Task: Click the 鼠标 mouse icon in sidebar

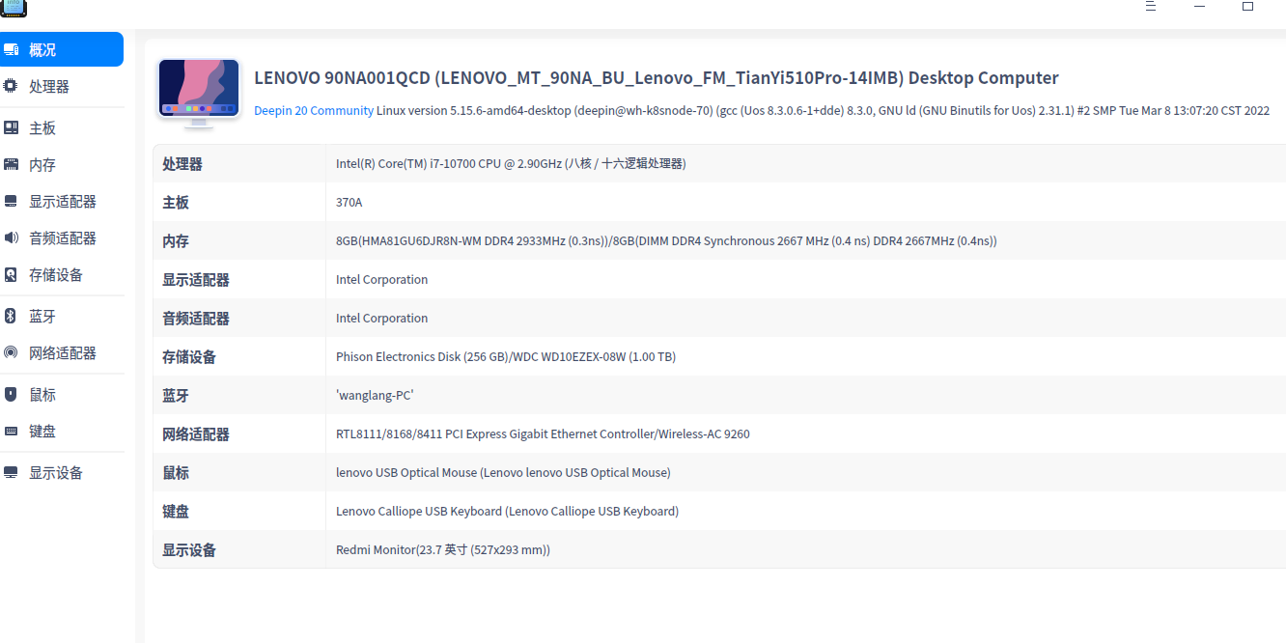Action: tap(12, 394)
